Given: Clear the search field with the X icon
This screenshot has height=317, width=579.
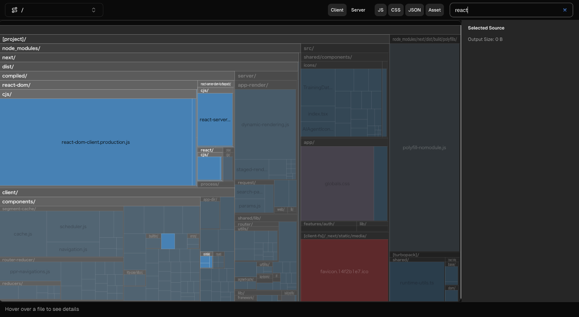Looking at the screenshot, I should 565,10.
